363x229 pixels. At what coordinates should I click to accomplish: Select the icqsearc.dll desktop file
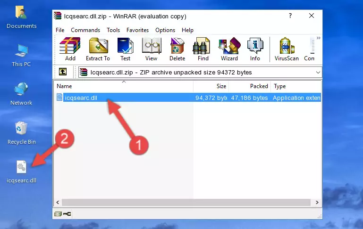click(21, 172)
